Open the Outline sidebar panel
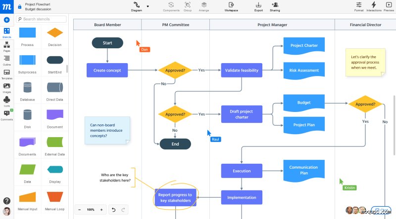This screenshot has width=396, height=219. pyautogui.click(x=7, y=60)
